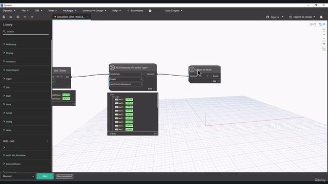Click the orbit mode icon
The image size is (328, 184).
coord(324,49)
